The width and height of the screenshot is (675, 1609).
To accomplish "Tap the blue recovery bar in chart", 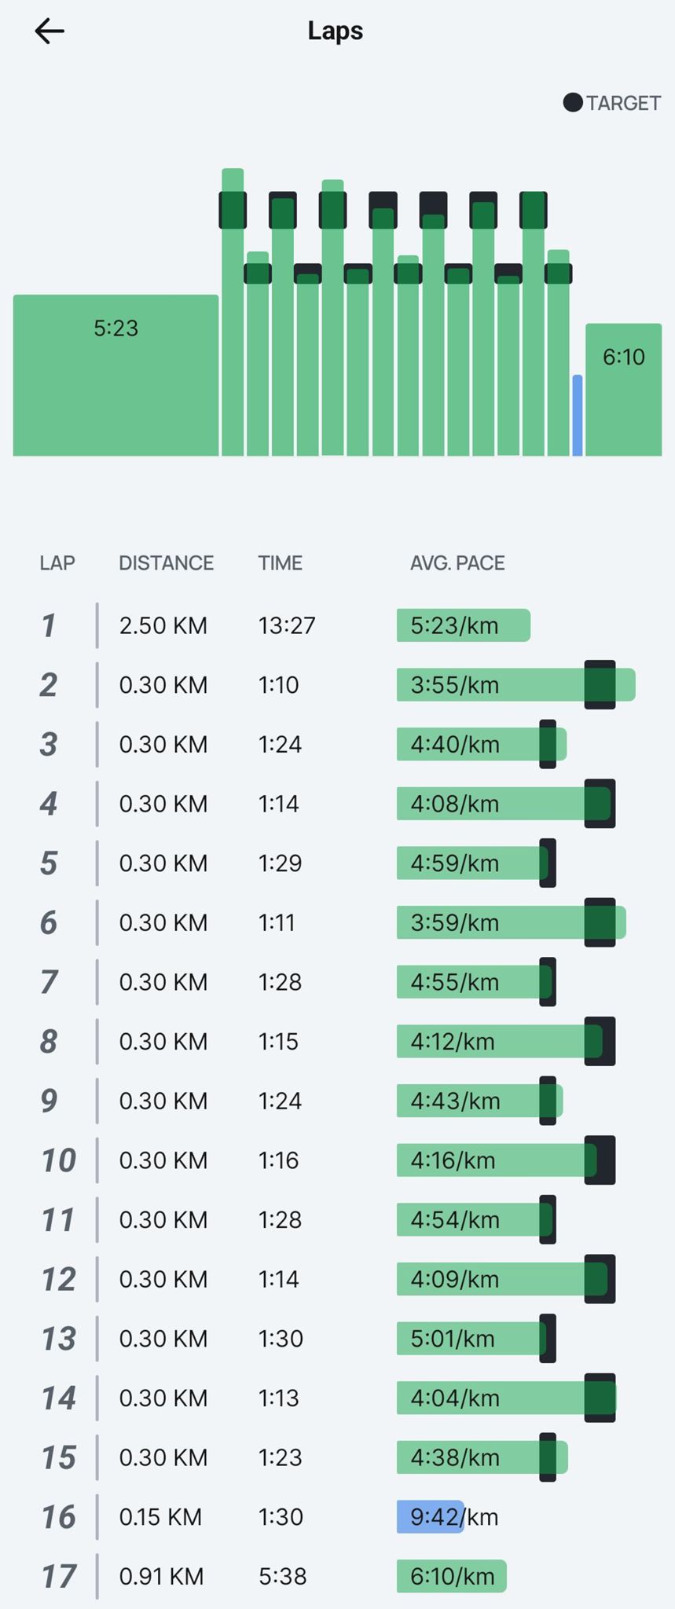I will (x=578, y=416).
